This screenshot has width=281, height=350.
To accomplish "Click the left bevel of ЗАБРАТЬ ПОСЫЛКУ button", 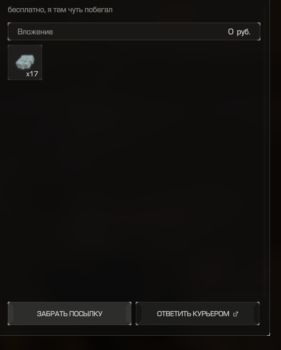I will (x=11, y=313).
